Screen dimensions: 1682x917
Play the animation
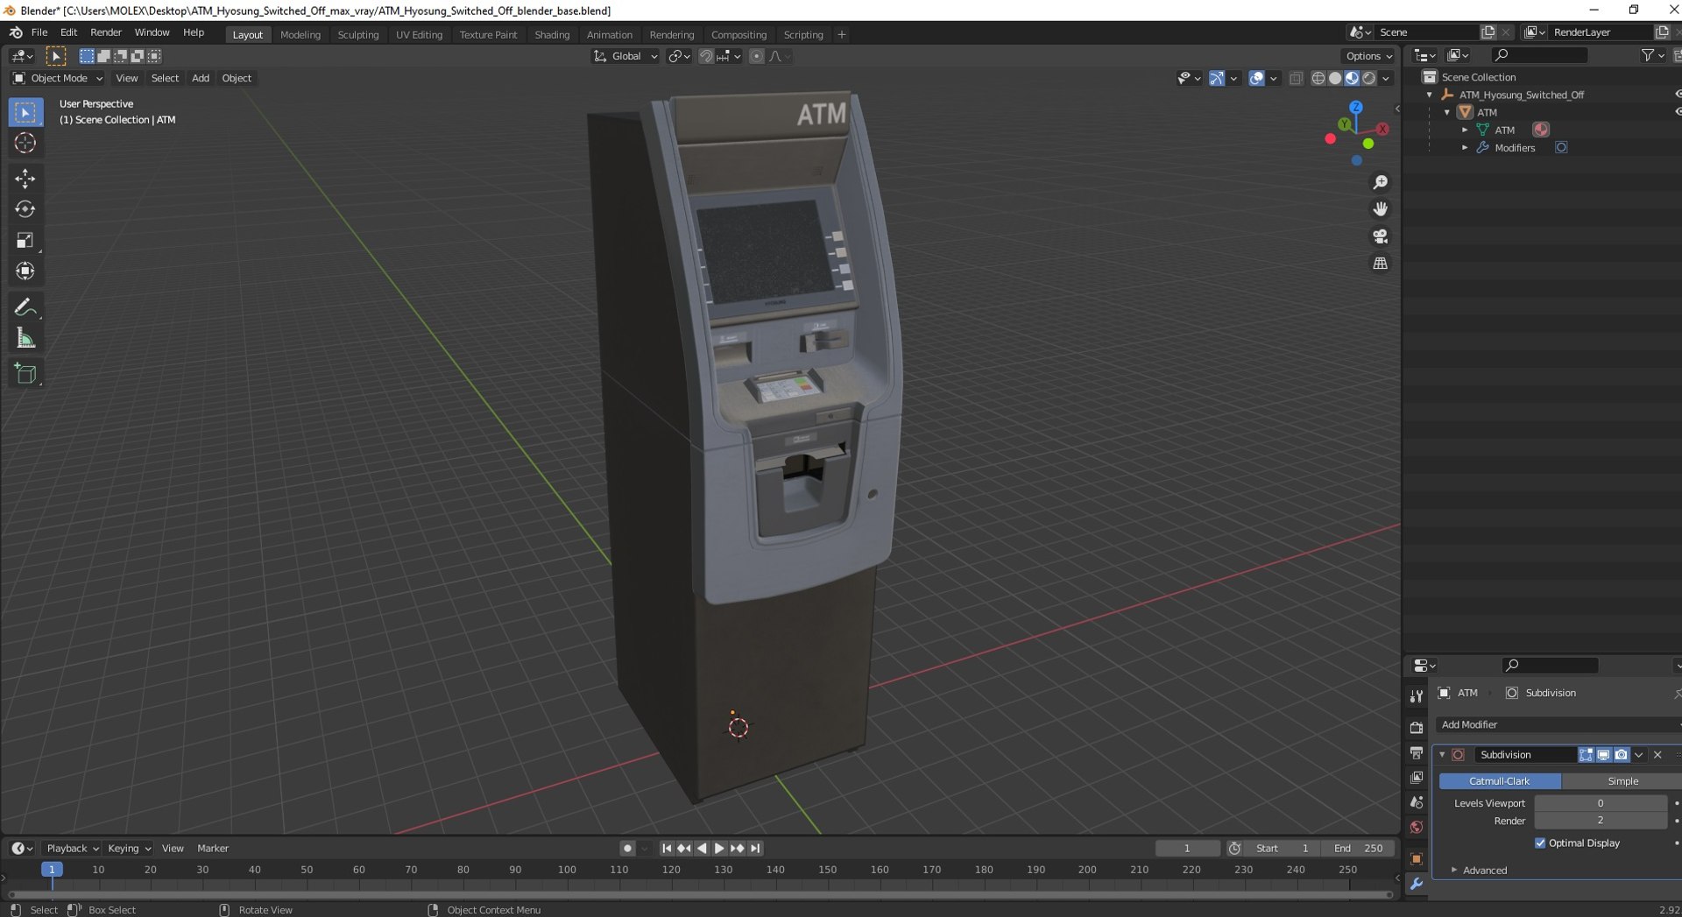click(719, 849)
